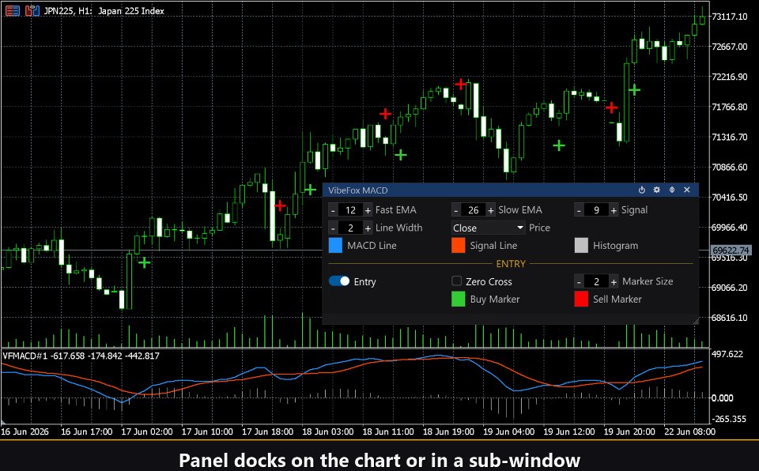
Task: Increase Signal period with plus button
Action: [x=614, y=210]
